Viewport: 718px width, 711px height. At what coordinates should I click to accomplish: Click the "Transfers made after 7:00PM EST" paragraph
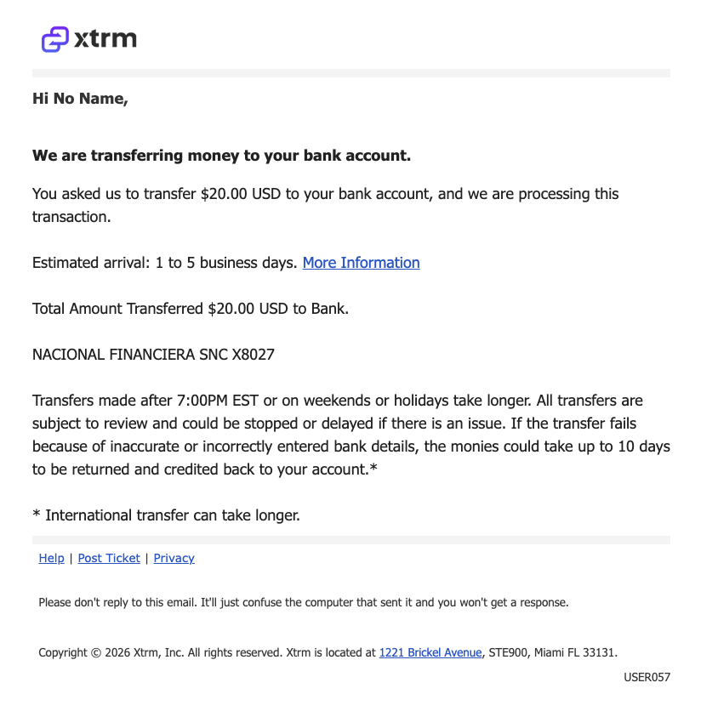[351, 435]
